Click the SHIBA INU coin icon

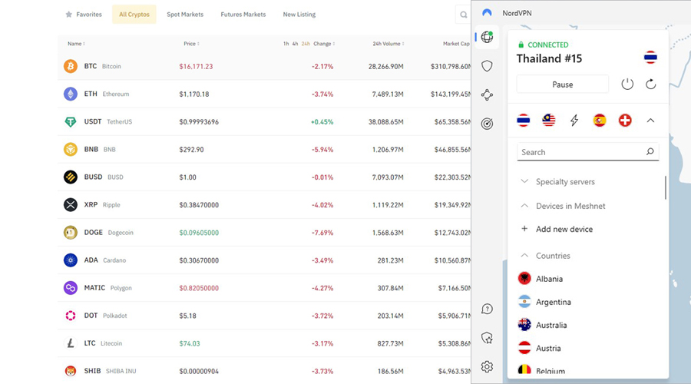(x=71, y=371)
